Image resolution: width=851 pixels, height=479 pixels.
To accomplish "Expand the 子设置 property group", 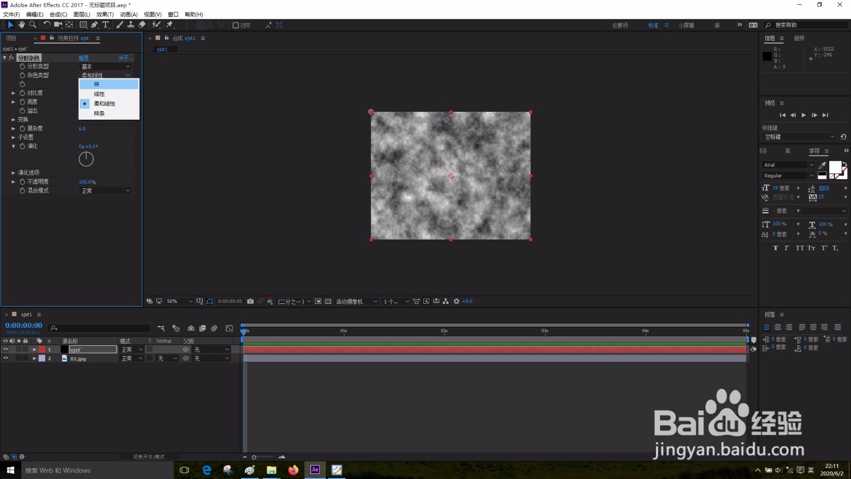I will pos(13,137).
